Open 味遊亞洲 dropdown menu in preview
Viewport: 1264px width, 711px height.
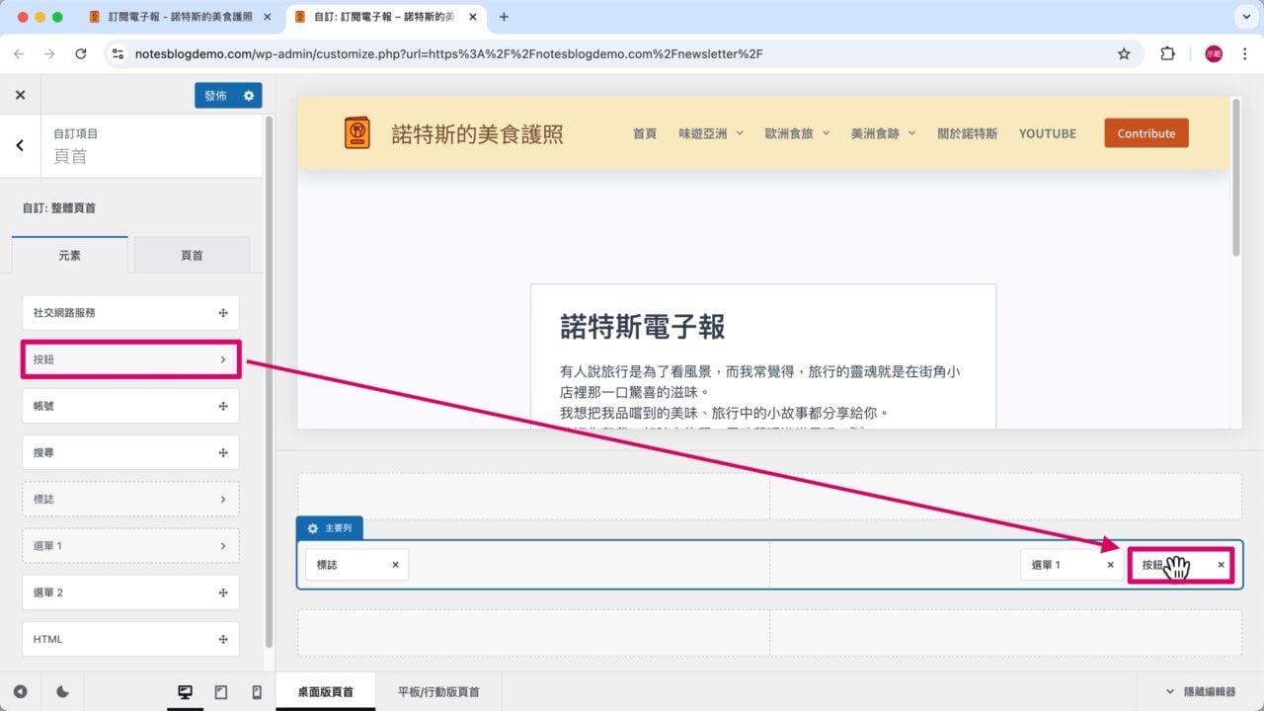coord(710,133)
